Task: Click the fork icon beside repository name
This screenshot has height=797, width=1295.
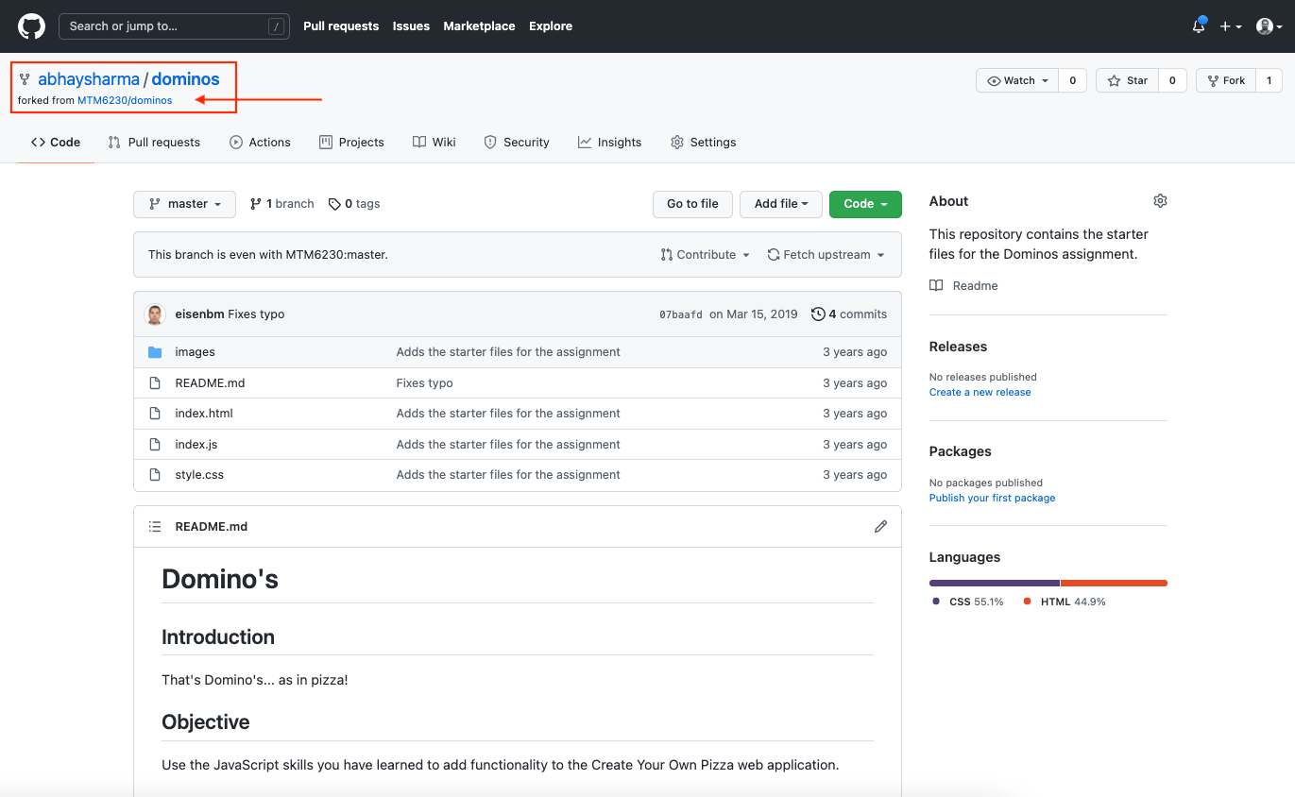Action: (25, 79)
